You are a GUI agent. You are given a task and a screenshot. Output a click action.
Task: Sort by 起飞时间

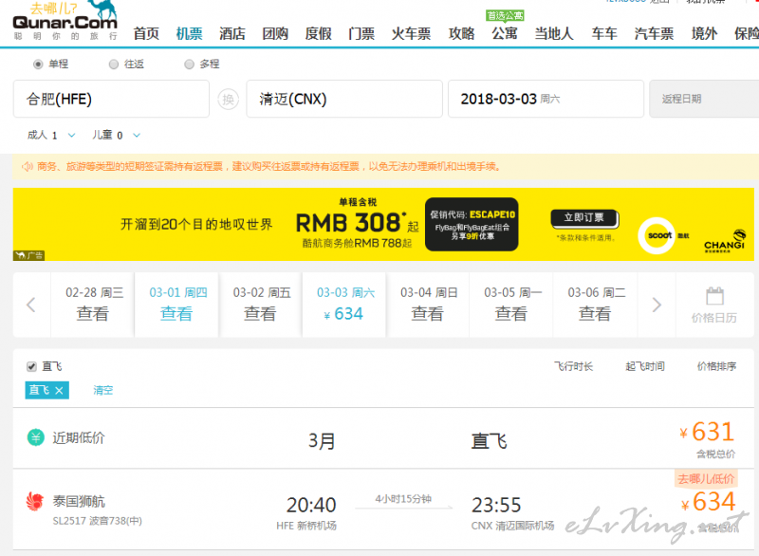[x=645, y=367]
